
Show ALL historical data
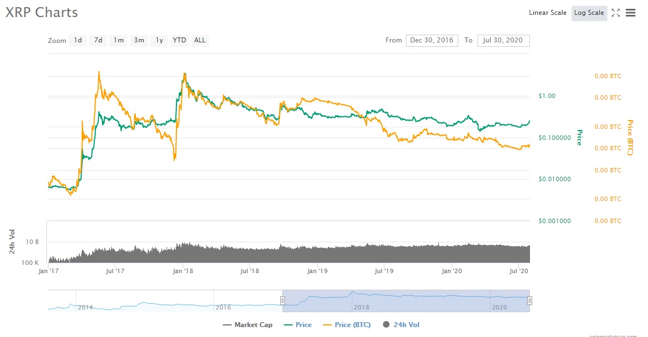click(200, 40)
